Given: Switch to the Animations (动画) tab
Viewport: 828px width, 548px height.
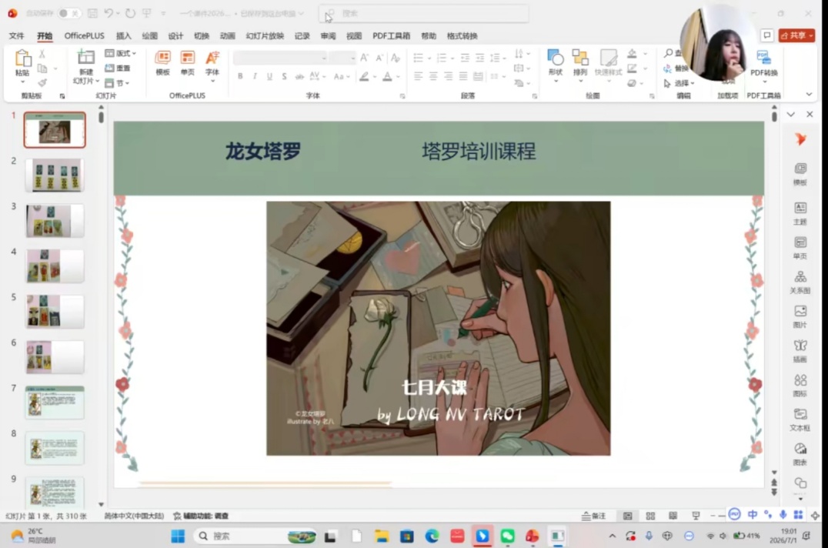Looking at the screenshot, I should tap(227, 36).
